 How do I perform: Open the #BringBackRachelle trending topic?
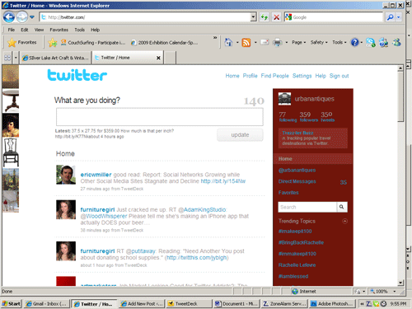[301, 243]
